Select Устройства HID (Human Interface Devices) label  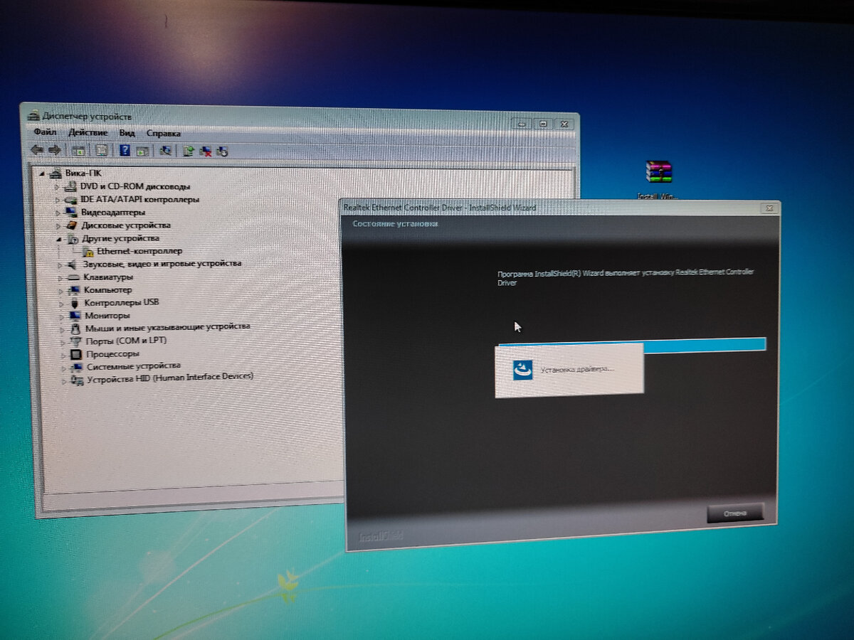(x=170, y=378)
